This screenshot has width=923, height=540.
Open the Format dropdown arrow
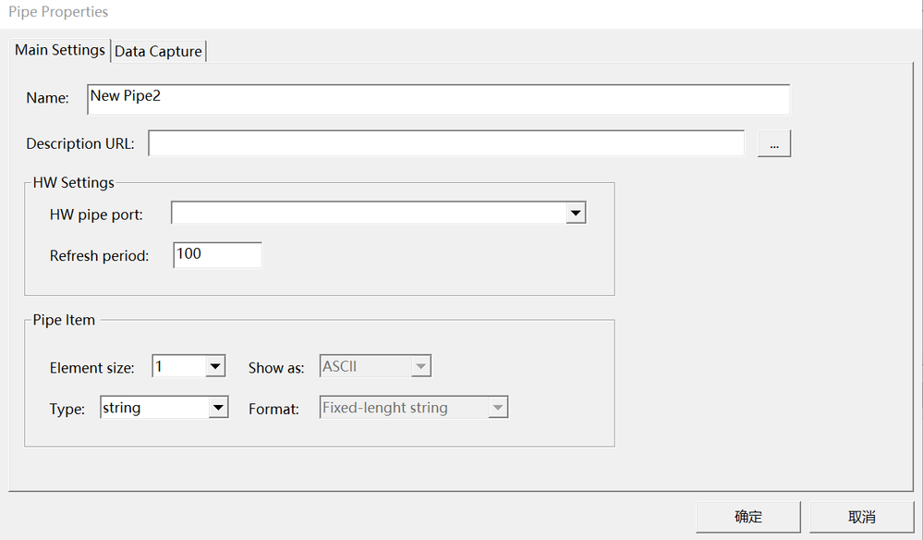pyautogui.click(x=498, y=408)
